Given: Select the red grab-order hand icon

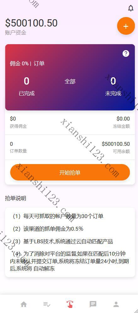Looking at the screenshot, I should [70, 304].
